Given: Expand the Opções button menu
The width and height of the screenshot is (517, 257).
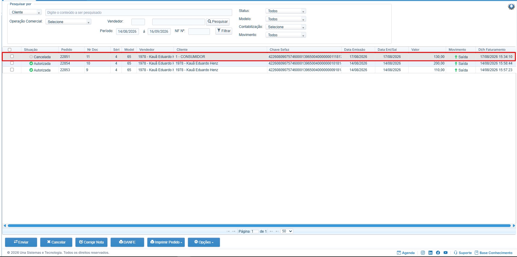Looking at the screenshot, I should [204, 242].
